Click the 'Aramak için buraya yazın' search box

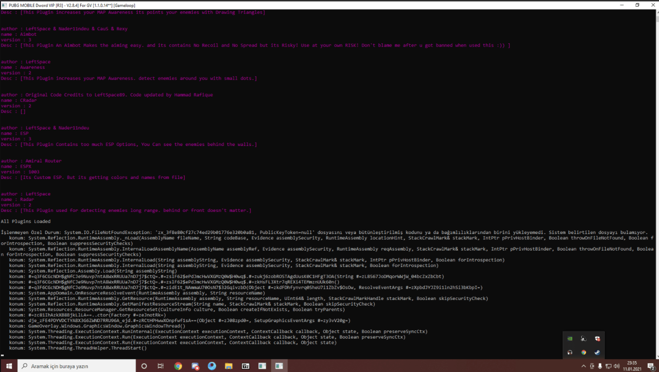point(77,366)
